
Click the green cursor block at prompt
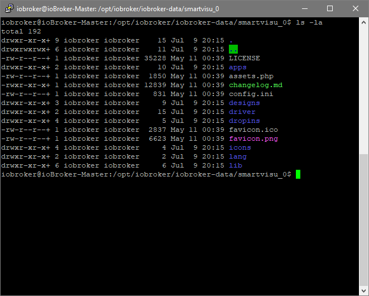298,174
